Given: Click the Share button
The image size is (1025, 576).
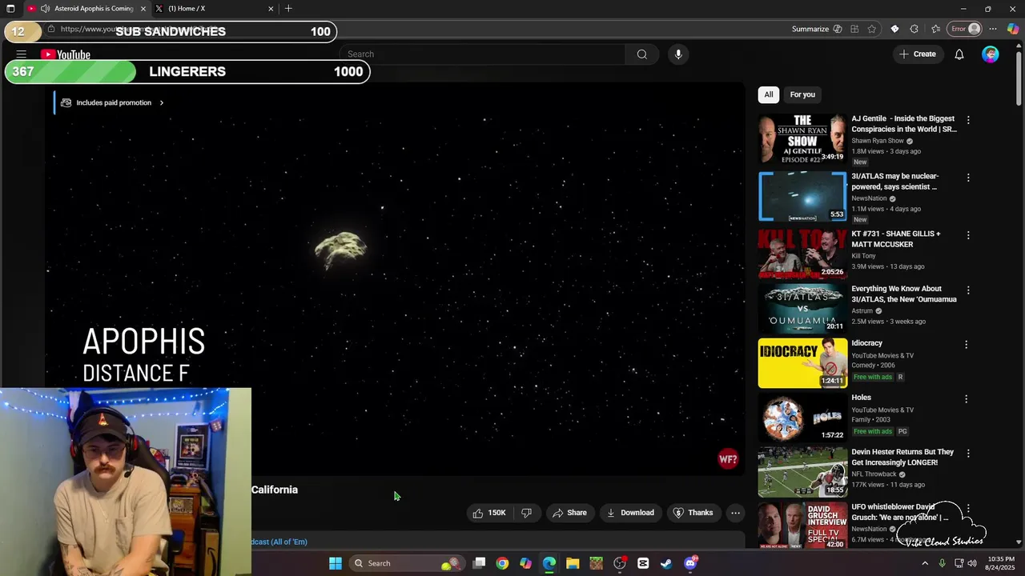Looking at the screenshot, I should pyautogui.click(x=569, y=513).
